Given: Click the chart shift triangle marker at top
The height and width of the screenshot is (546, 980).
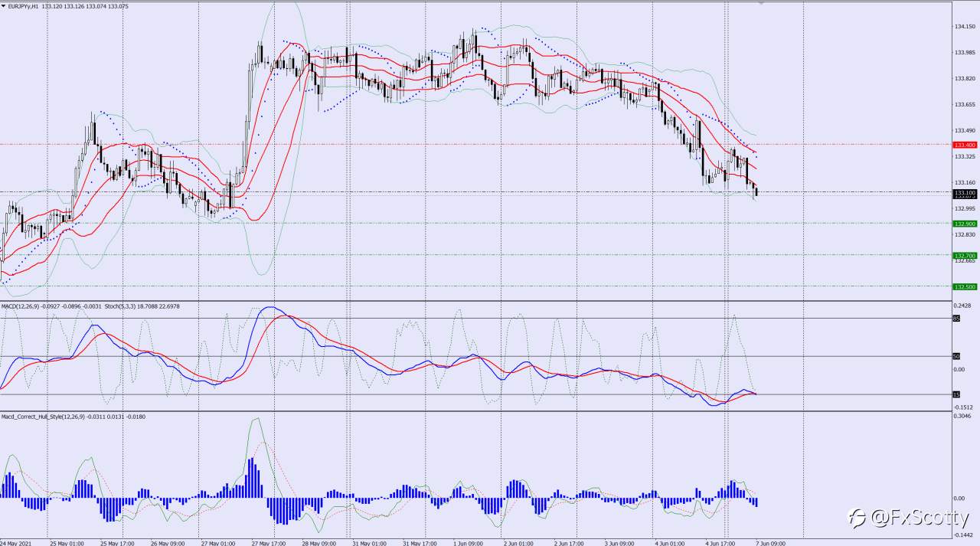Looking at the screenshot, I should click(x=760, y=3).
